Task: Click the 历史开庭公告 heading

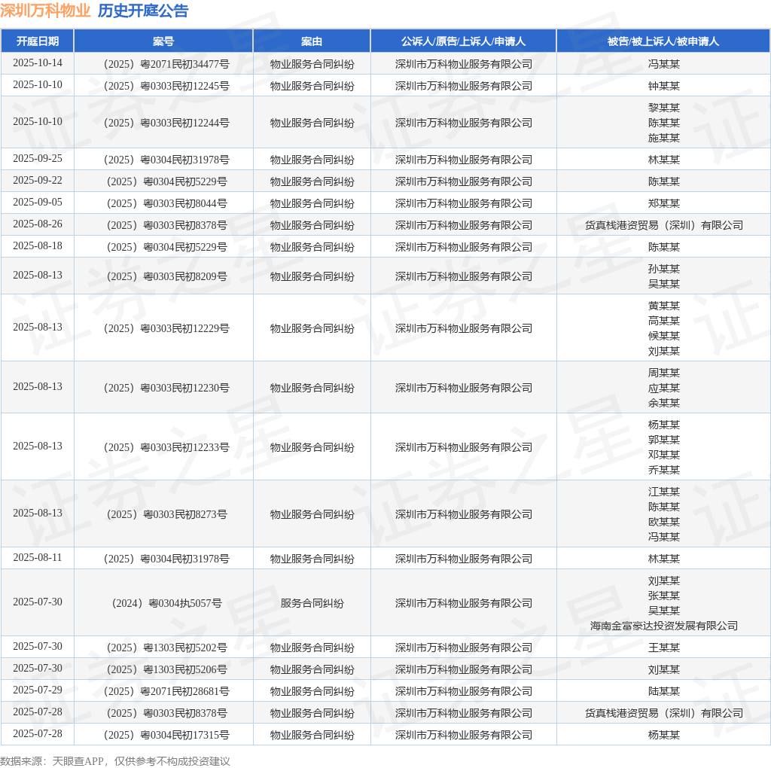Action: [143, 11]
